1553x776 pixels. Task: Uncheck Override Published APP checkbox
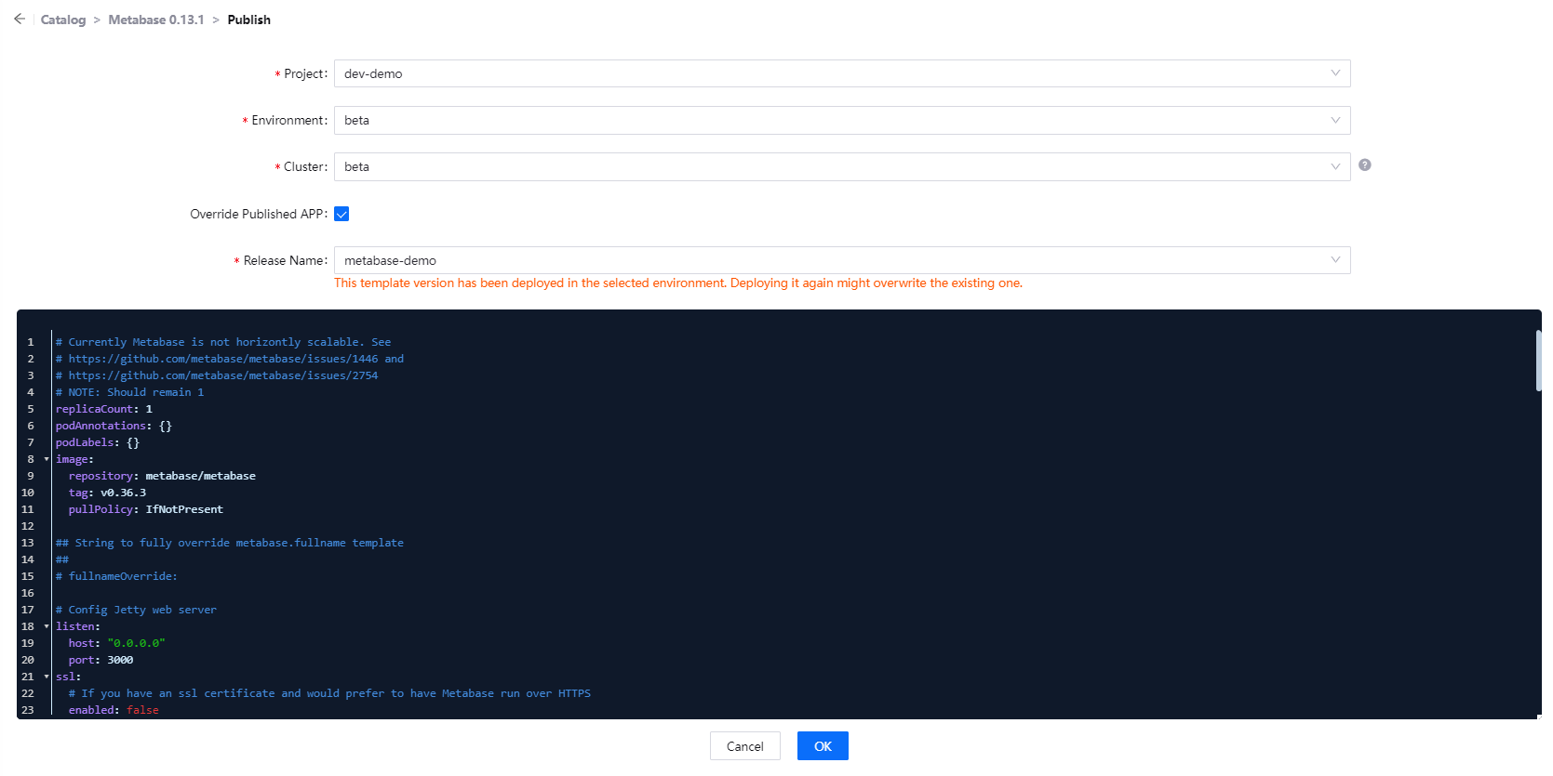(341, 214)
